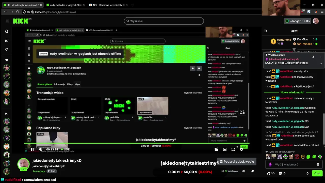
Task: Jump to LIVE in the player
Action: [x=65, y=149]
